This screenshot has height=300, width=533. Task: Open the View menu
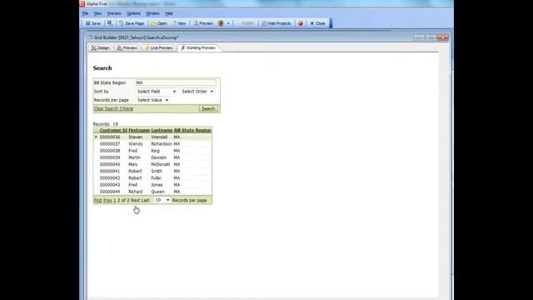tap(98, 13)
